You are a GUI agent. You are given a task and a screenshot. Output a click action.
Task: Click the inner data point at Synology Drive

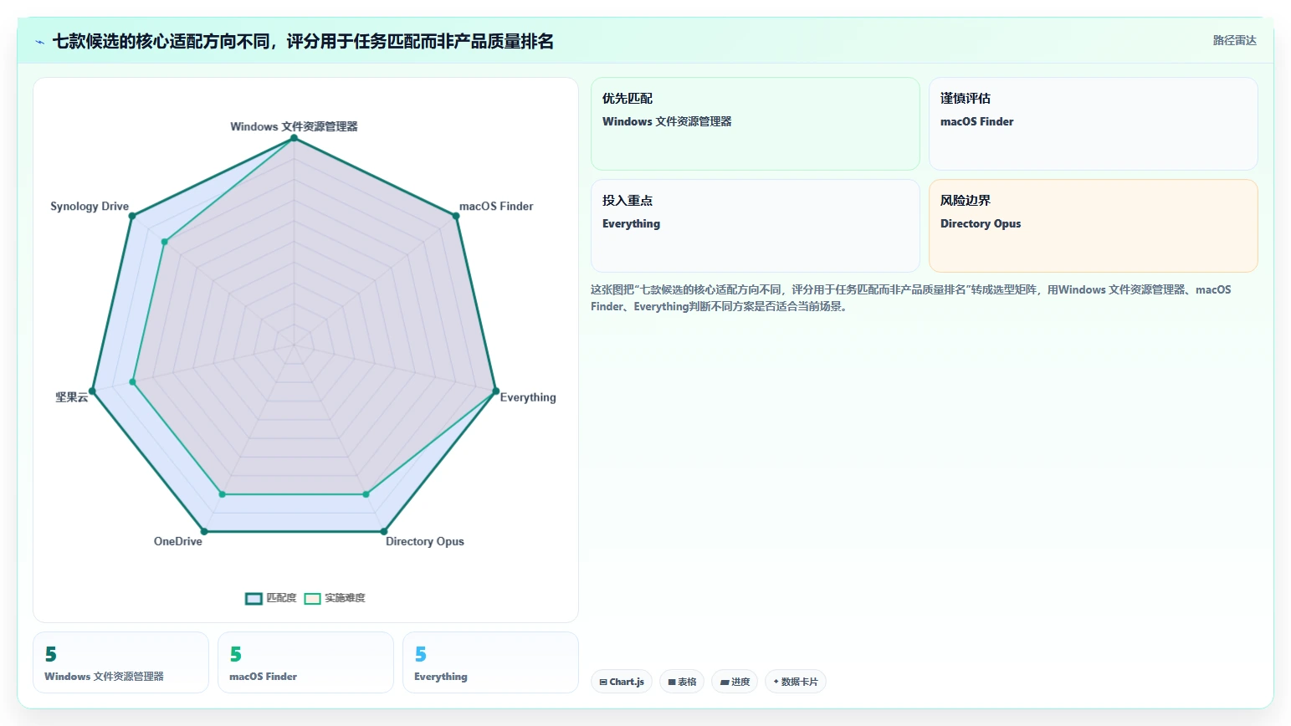(165, 242)
